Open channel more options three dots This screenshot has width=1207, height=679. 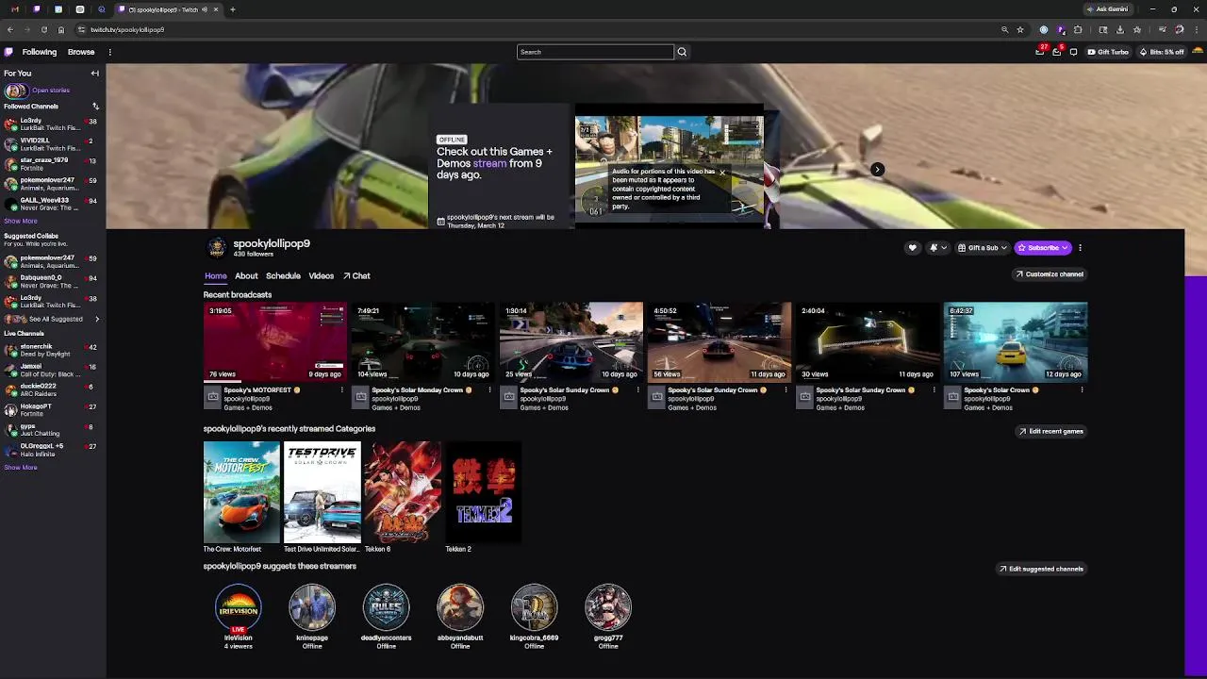1080,248
